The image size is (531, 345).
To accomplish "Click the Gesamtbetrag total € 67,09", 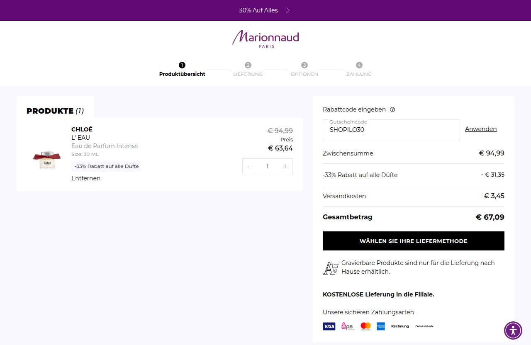I will coord(490,217).
